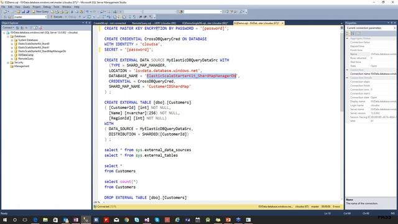
Task: Open File Explorer from the taskbar
Action: coord(45,220)
